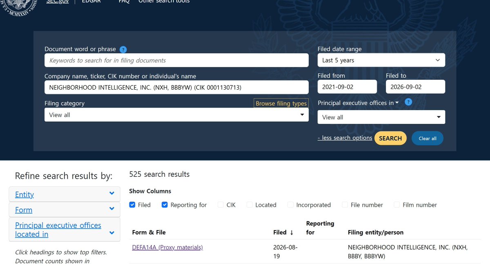
Task: Expand the Form filter
Action: 65,210
